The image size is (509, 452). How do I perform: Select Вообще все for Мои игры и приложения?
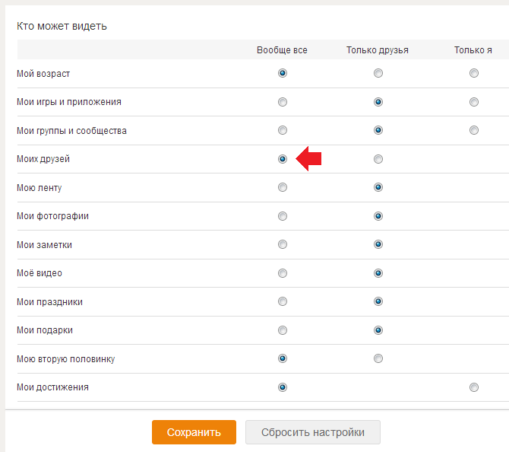pos(283,102)
